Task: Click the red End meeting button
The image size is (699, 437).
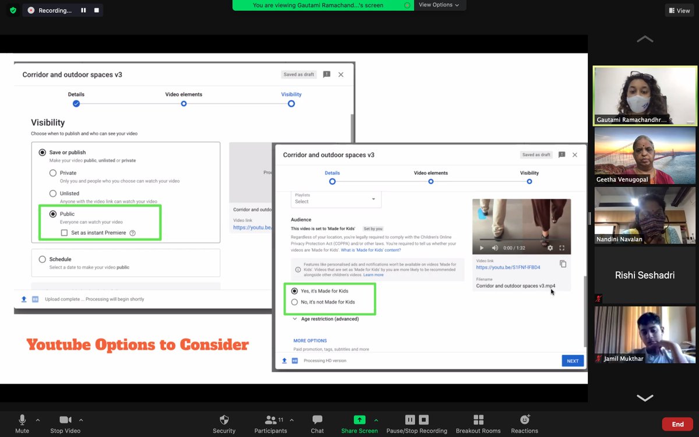Action: 677,424
